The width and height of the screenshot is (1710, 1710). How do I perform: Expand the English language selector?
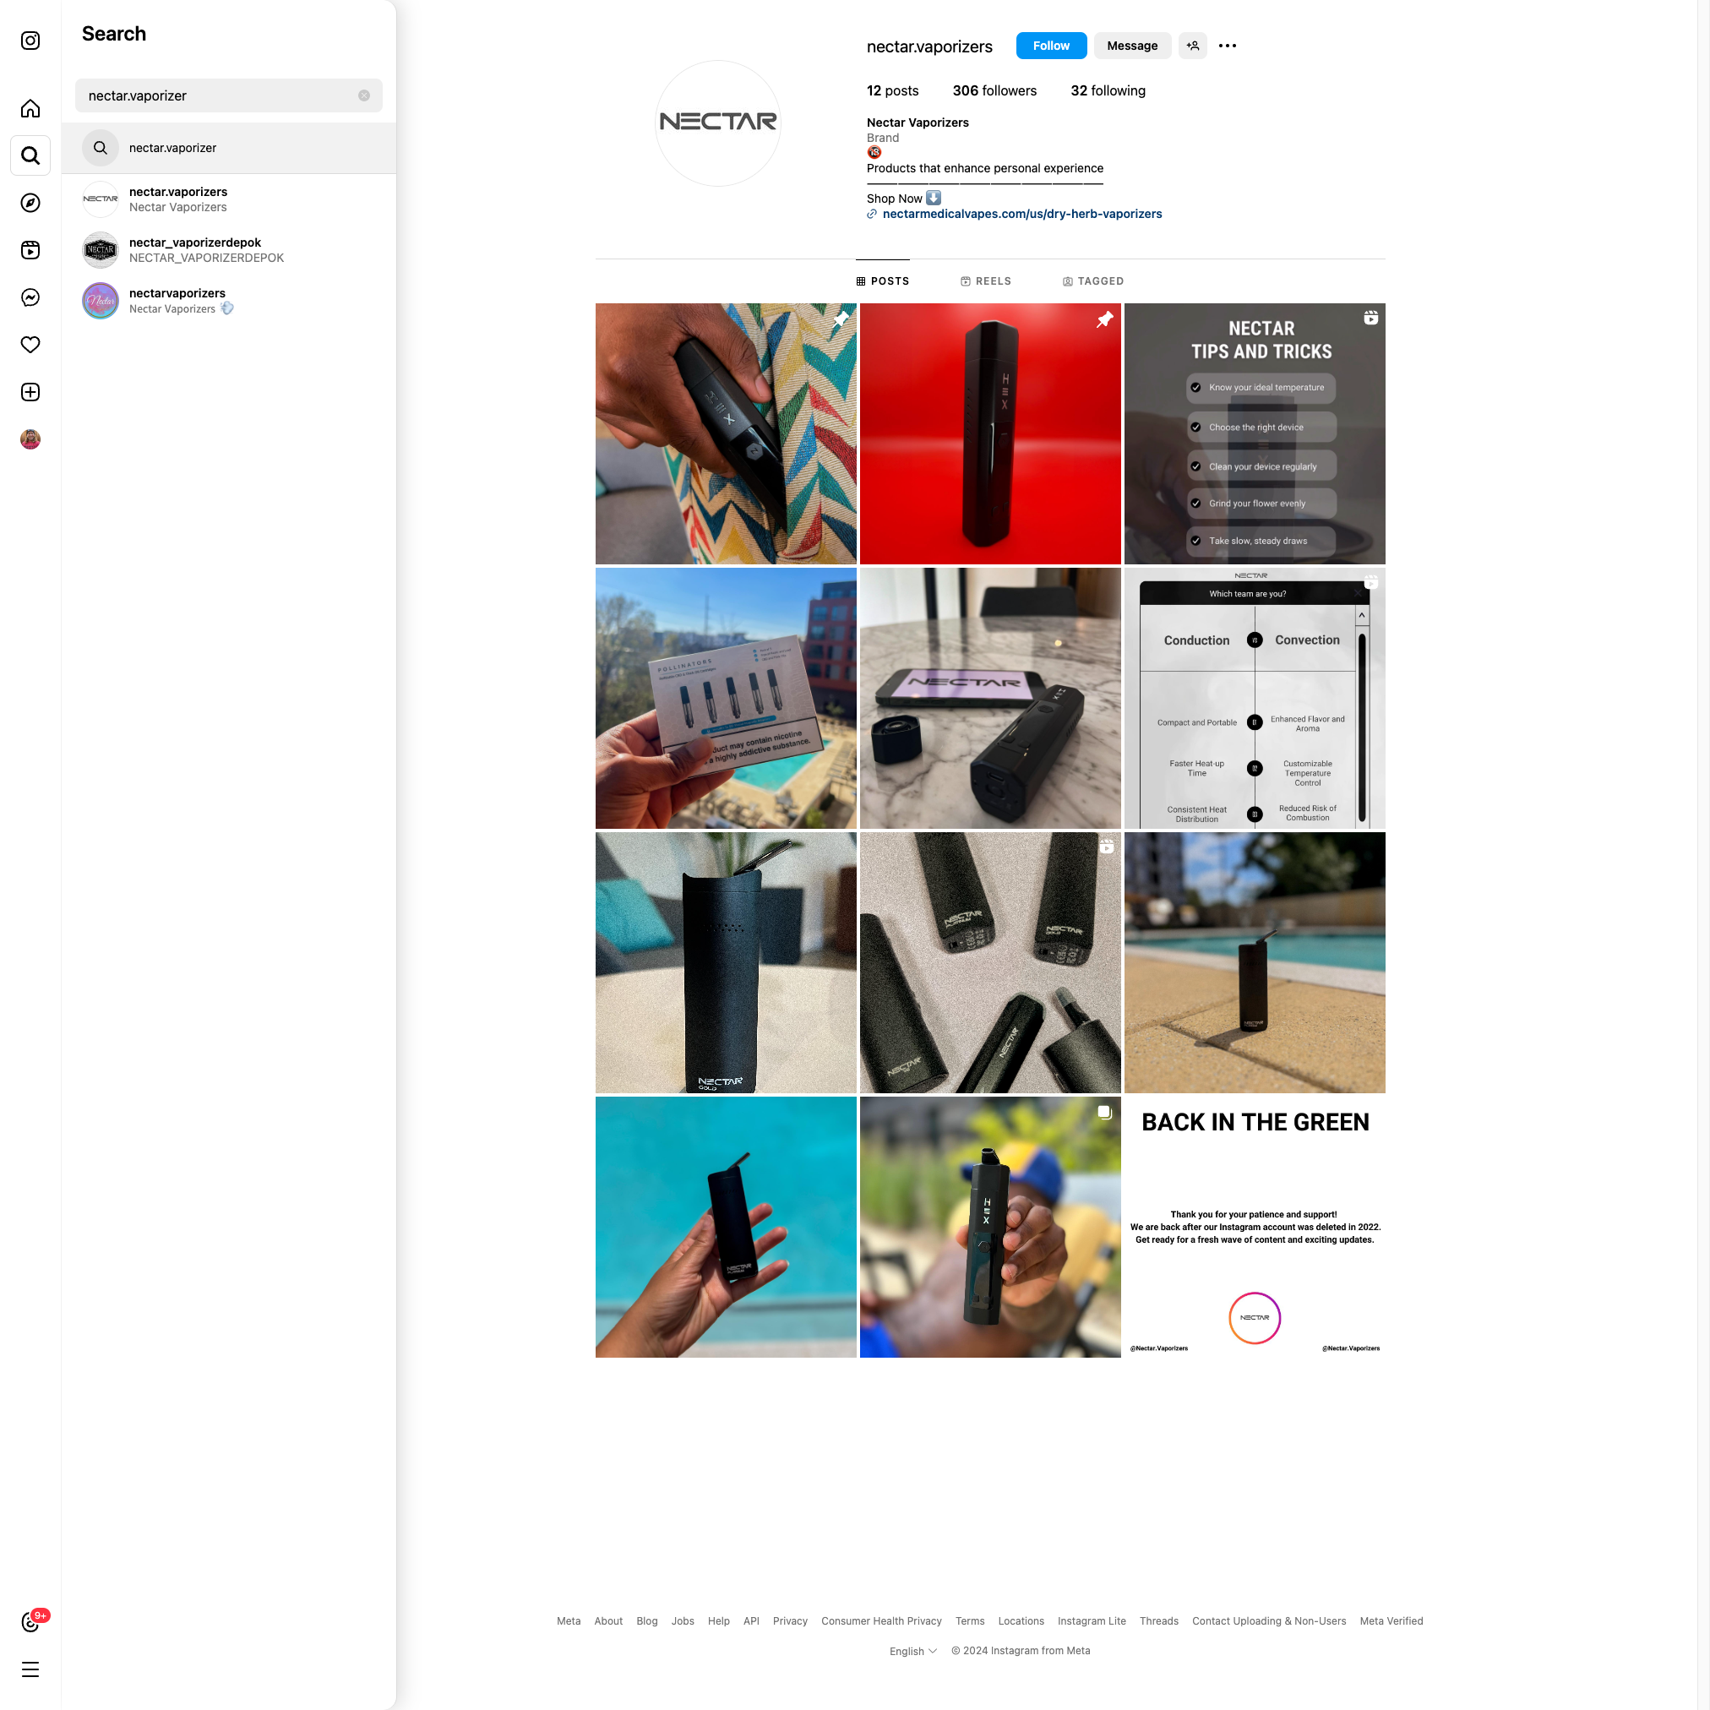[x=912, y=1651]
